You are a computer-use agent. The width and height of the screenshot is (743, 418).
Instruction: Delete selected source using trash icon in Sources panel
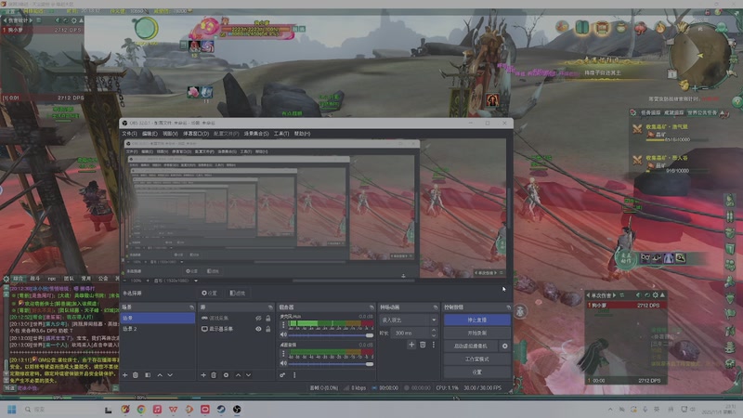pos(214,375)
